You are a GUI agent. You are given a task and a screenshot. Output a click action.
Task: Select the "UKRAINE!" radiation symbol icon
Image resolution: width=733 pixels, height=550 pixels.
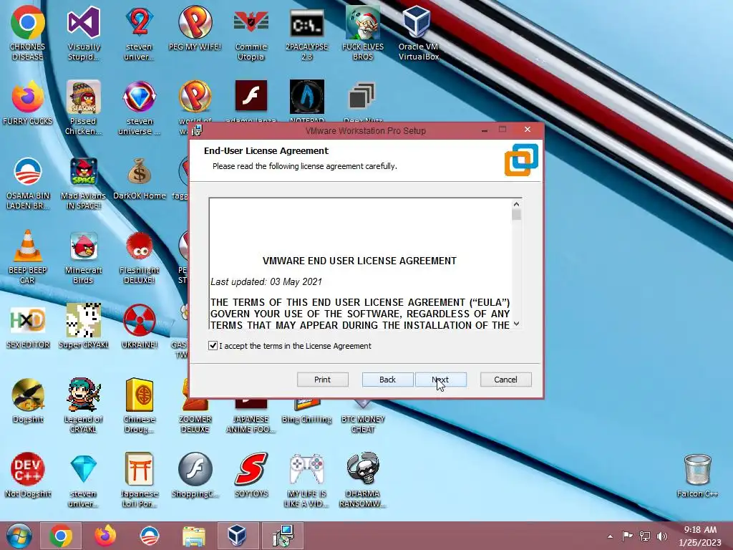pyautogui.click(x=140, y=326)
